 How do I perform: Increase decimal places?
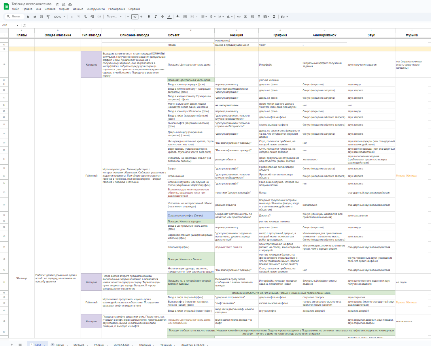pyautogui.click(x=93, y=17)
